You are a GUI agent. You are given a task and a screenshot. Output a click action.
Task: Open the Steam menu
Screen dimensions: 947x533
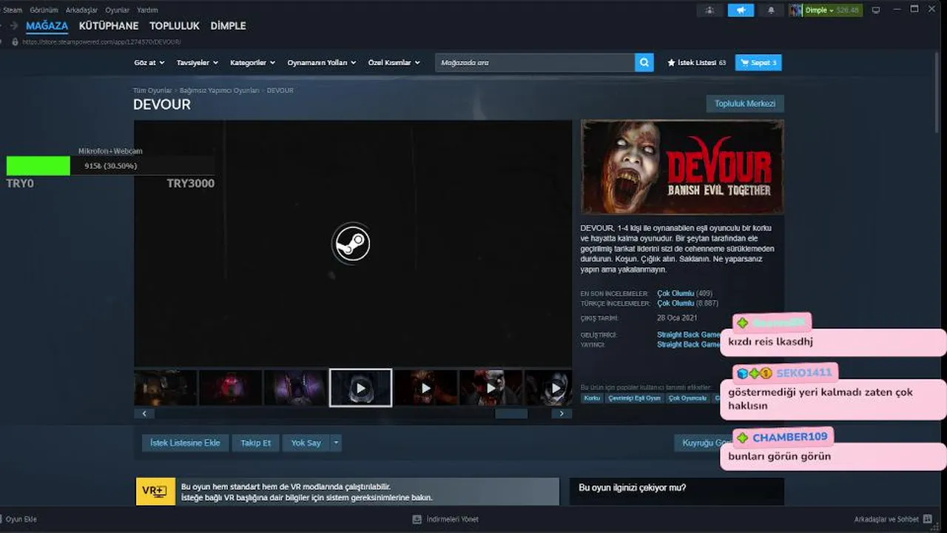pos(13,10)
